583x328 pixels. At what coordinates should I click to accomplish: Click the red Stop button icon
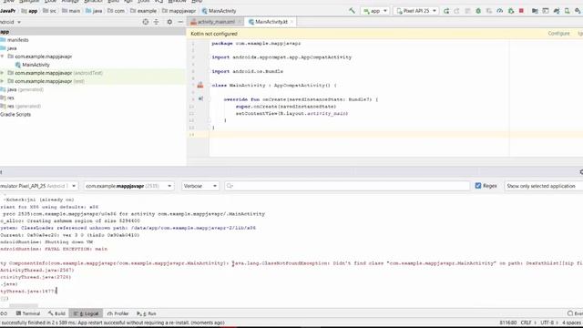[x=521, y=11]
